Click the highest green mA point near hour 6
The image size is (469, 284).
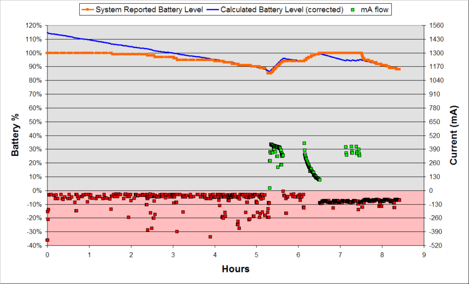pyautogui.click(x=304, y=143)
